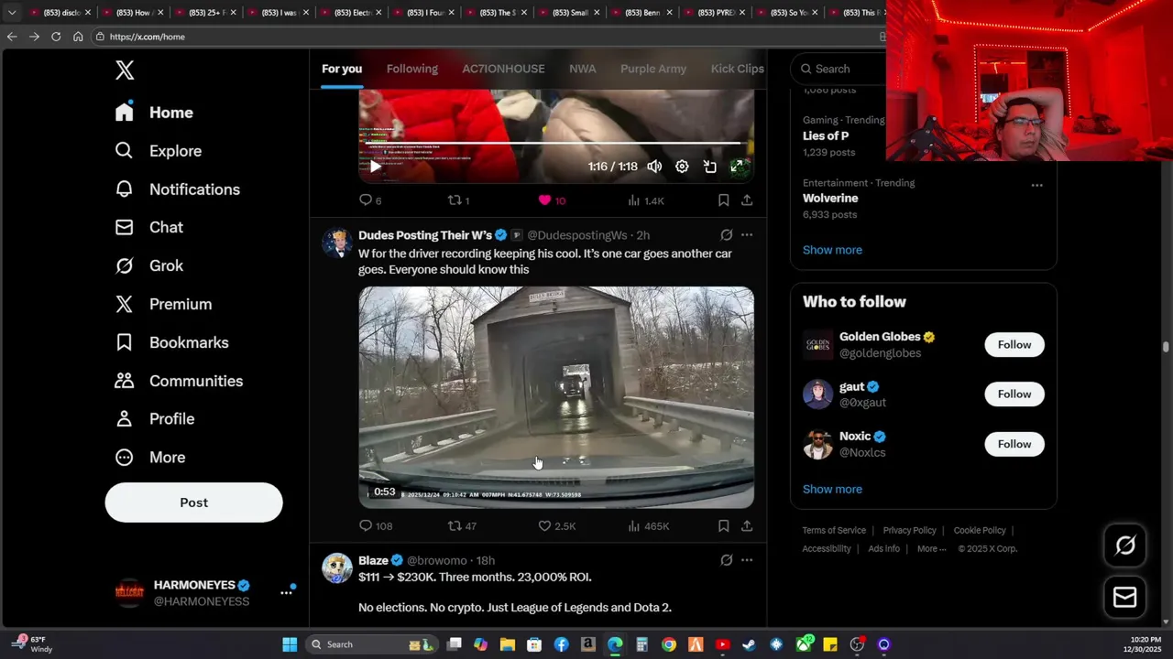Open Bookmarks in the sidebar

click(x=171, y=342)
